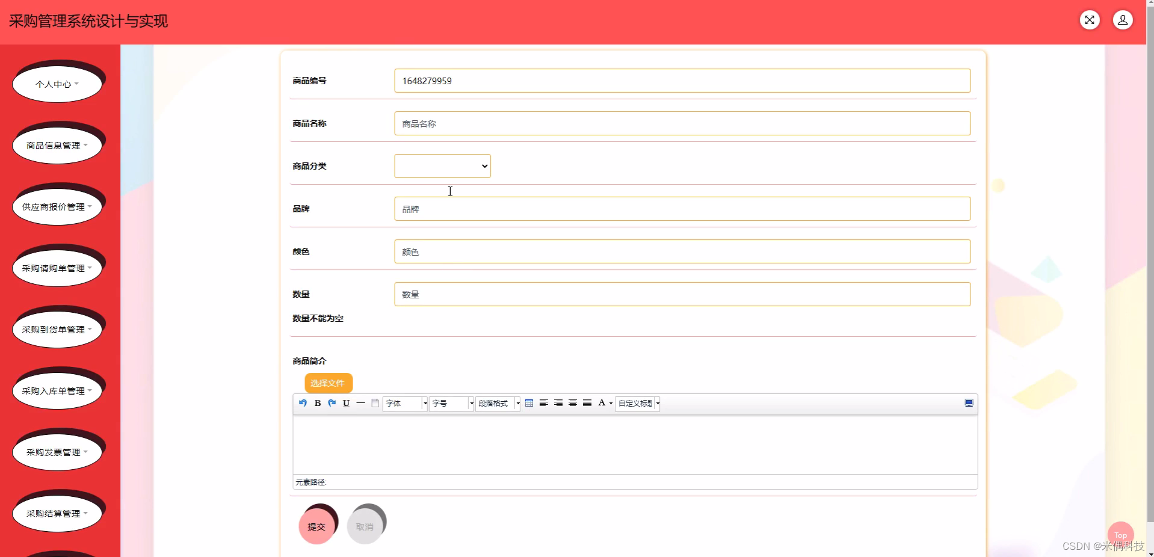Click the redo icon in editor toolbar
Viewport: 1154px width, 557px height.
pos(332,403)
